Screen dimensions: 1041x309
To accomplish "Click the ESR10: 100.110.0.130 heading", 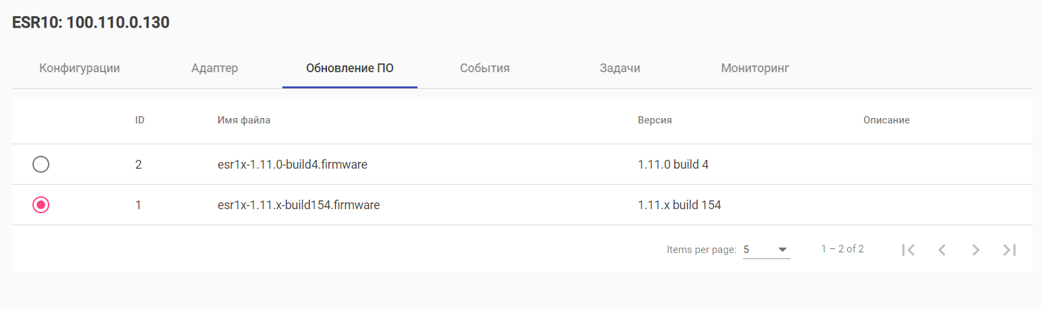I will click(91, 23).
